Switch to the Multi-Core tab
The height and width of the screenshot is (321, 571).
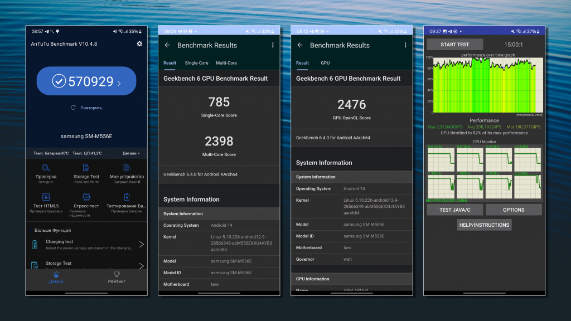tap(226, 63)
